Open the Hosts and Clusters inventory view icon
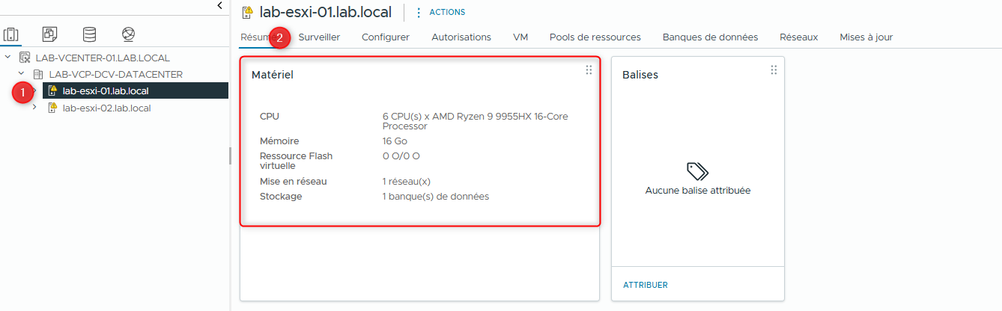This screenshot has width=1002, height=311. (x=10, y=34)
